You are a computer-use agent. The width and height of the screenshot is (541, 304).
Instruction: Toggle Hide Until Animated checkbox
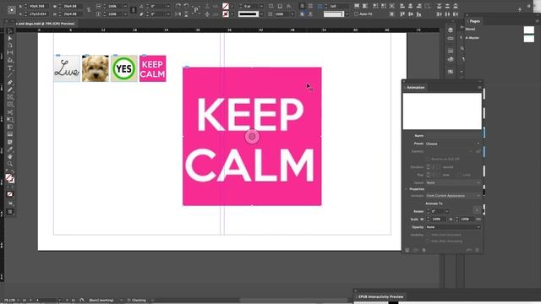pyautogui.click(x=428, y=235)
